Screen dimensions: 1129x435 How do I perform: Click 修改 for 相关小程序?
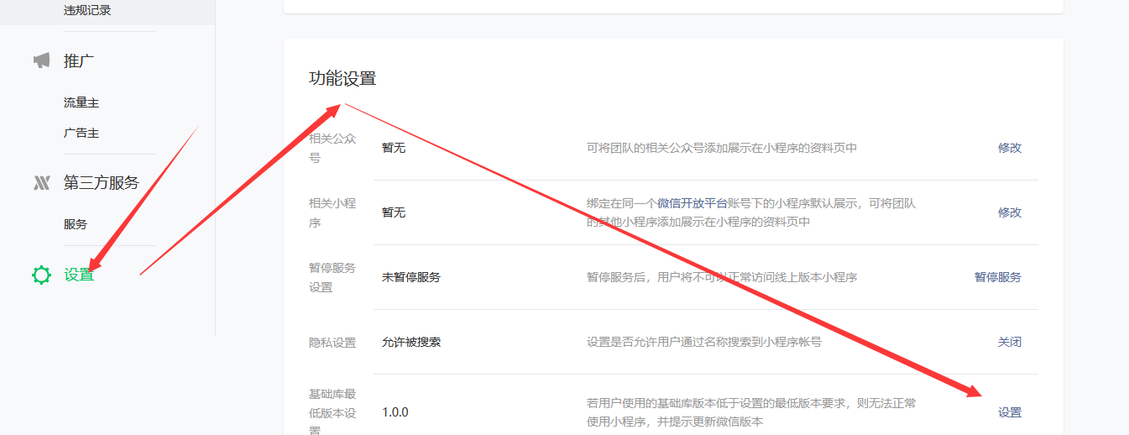pos(1009,212)
